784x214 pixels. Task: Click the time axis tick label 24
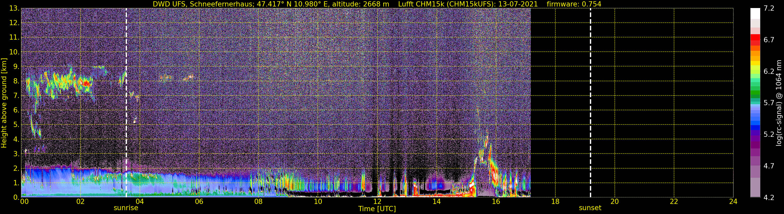click(x=733, y=202)
